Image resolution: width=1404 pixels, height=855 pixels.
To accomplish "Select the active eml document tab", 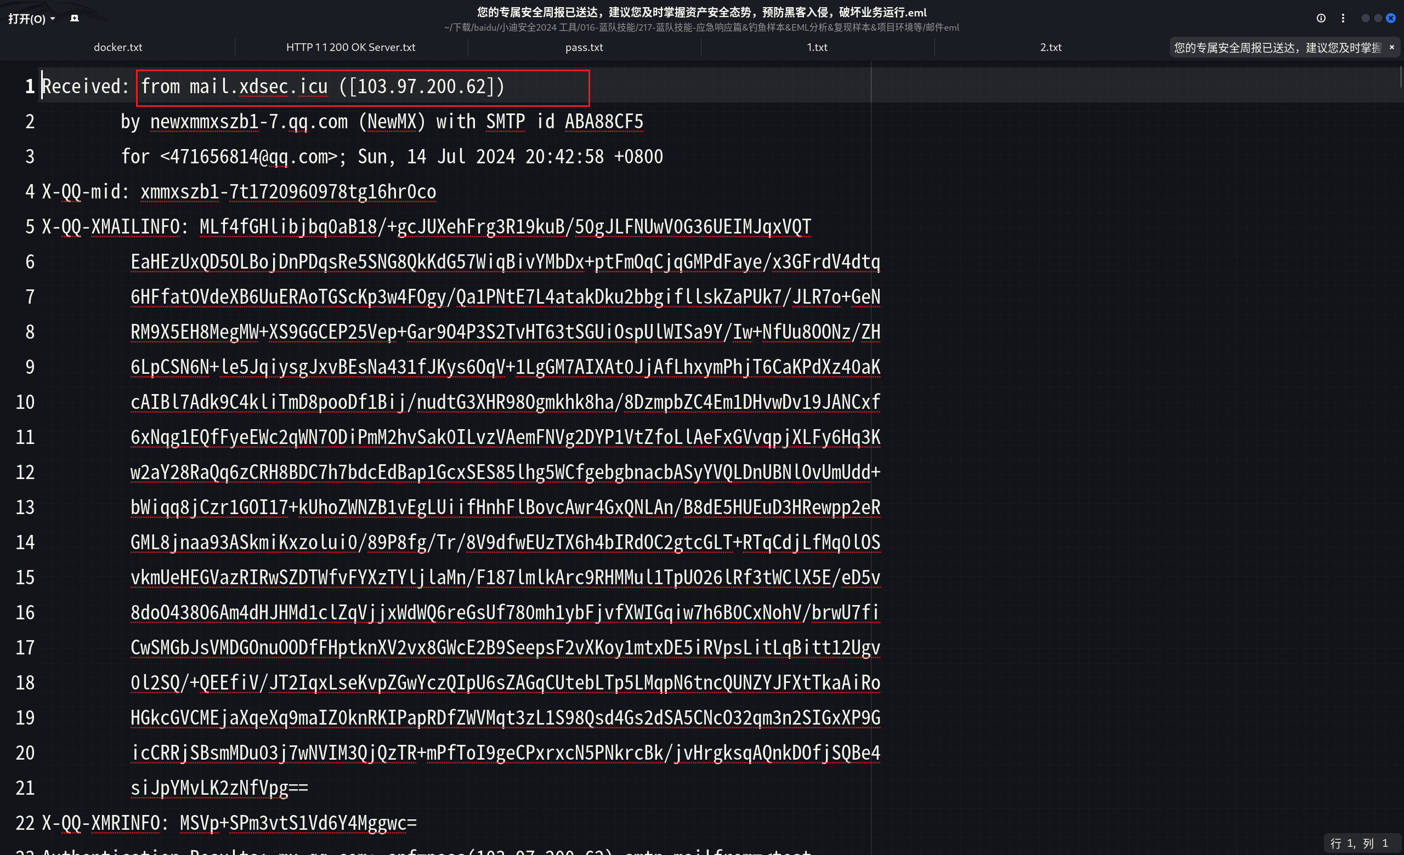I will coord(1276,47).
